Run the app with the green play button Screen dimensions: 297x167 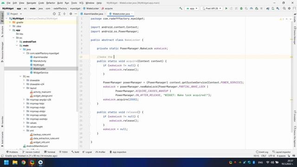226,8
